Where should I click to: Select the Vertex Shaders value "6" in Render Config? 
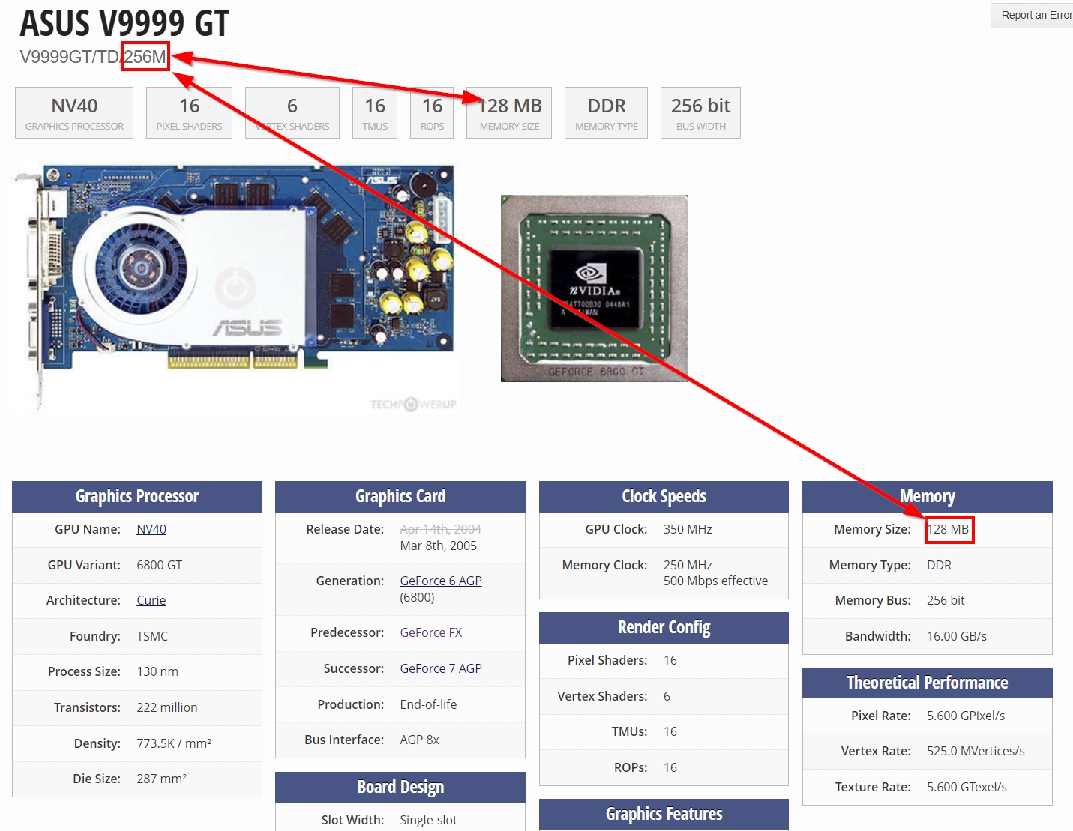(667, 696)
